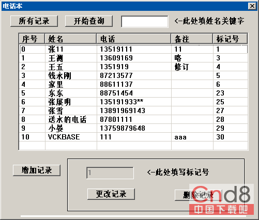Image resolution: width=259 pixels, height=220 pixels.
Task: Click mark number 30 in VCKBASE row
Action: tap(220, 137)
